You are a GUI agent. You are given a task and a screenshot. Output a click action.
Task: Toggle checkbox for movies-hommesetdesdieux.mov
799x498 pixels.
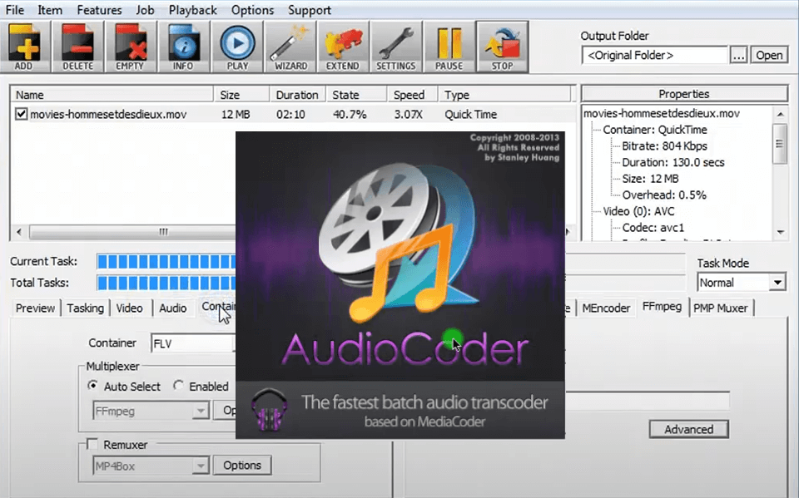pos(21,114)
